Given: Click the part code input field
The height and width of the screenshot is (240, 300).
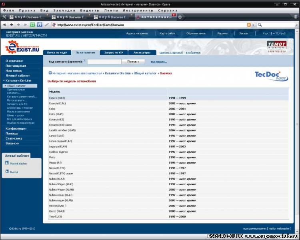Looking at the screenshot, I should click(x=104, y=62).
